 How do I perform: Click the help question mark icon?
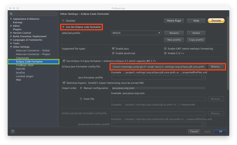coord(13,131)
